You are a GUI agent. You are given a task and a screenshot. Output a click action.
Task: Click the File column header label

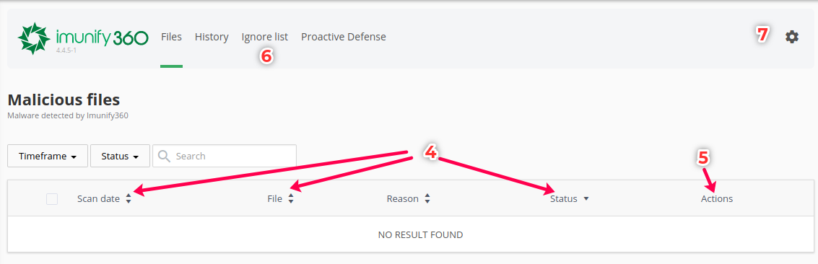tap(274, 199)
